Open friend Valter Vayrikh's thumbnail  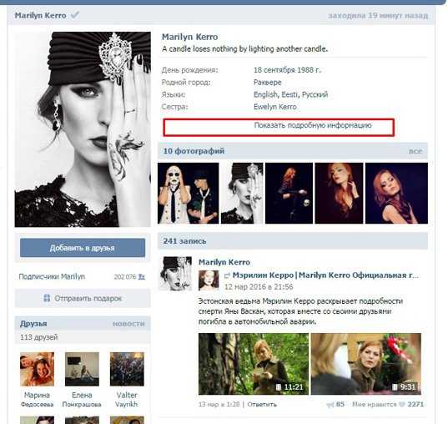tap(127, 369)
